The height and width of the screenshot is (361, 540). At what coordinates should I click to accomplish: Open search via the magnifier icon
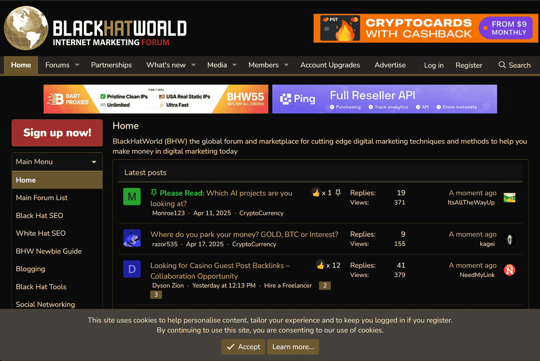(501, 65)
